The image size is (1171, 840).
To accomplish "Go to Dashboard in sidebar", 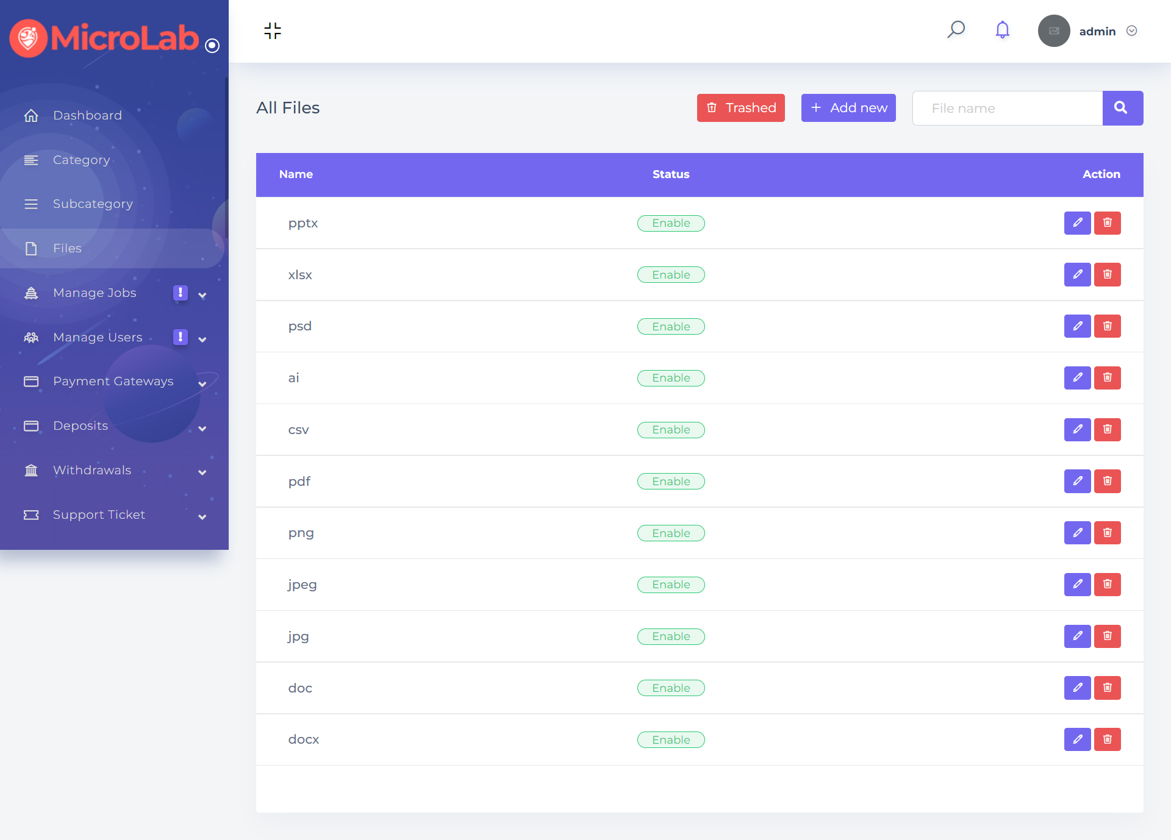I will point(87,115).
